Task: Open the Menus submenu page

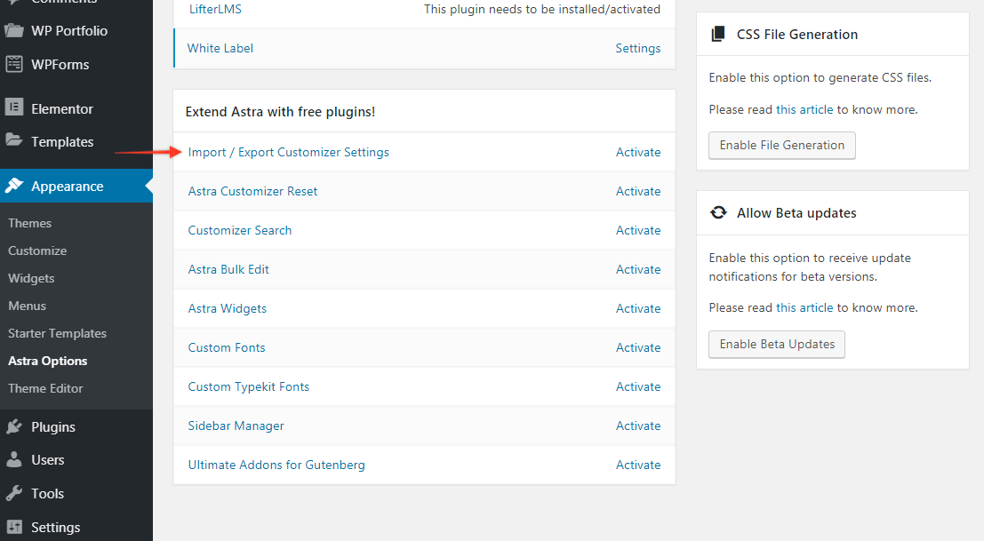Action: click(27, 306)
